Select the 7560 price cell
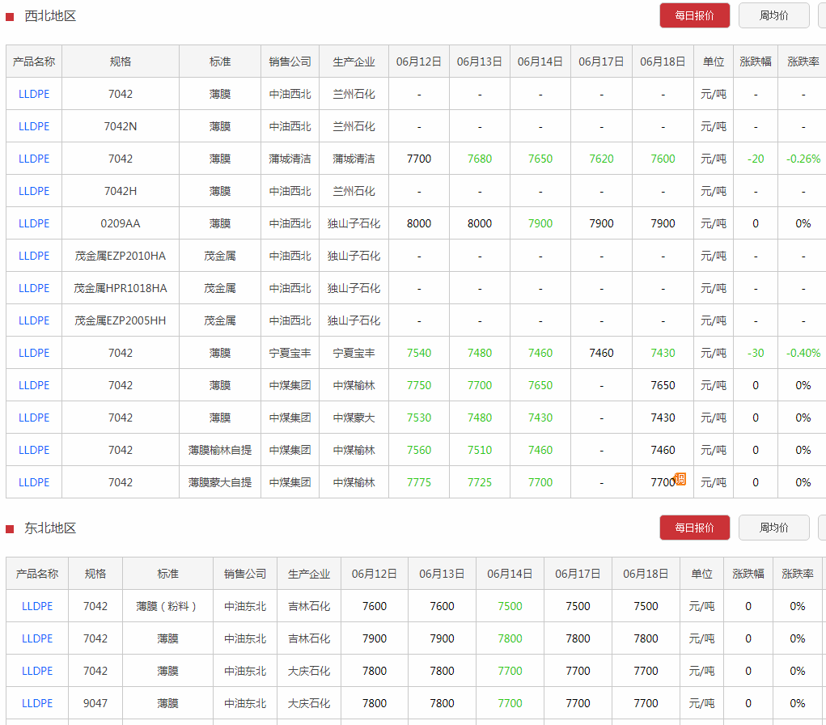Image resolution: width=826 pixels, height=725 pixels. 419,450
